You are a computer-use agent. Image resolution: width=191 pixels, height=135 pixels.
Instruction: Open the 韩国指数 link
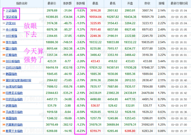pyautogui.click(x=12, y=74)
